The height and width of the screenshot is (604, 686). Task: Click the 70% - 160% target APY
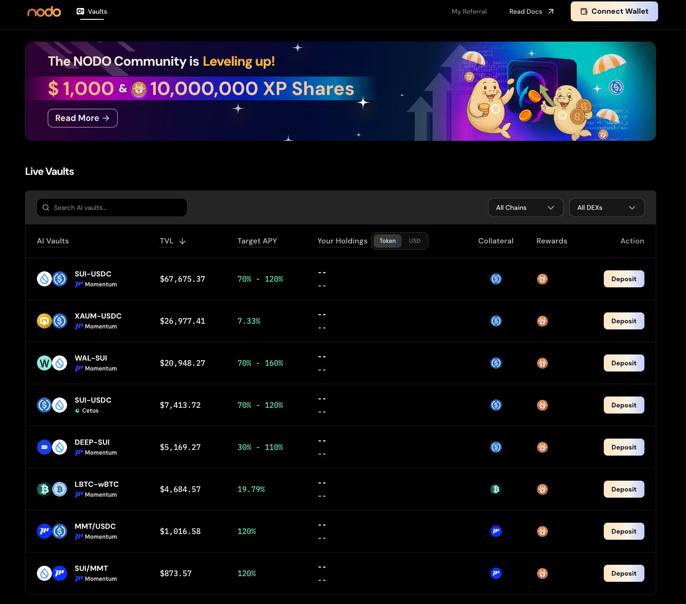click(x=260, y=363)
